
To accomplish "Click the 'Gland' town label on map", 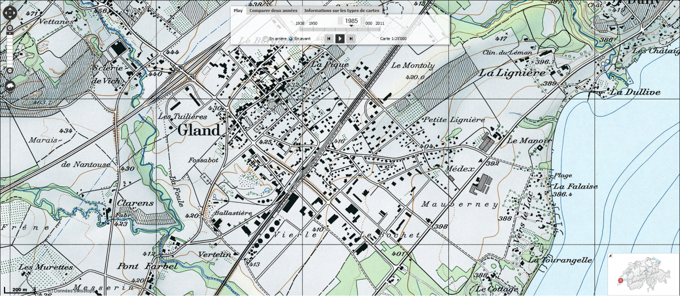I will point(198,130).
